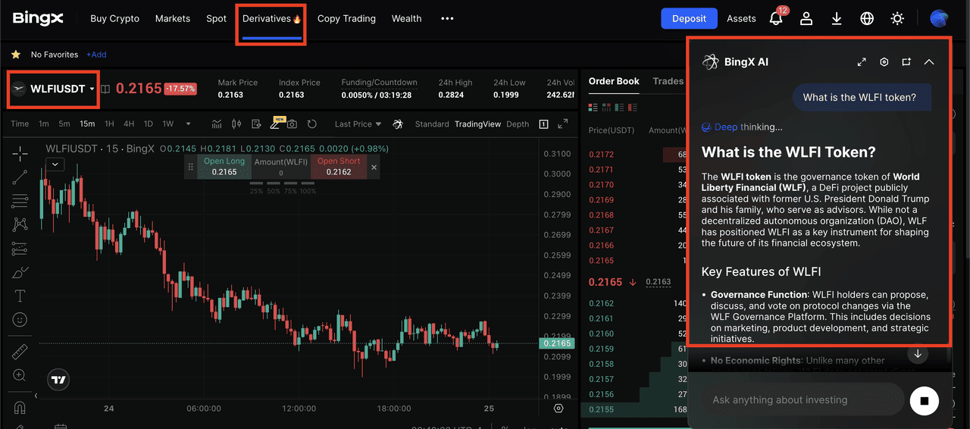The image size is (970, 429).
Task: Select the 5m time interval
Action: (x=64, y=124)
